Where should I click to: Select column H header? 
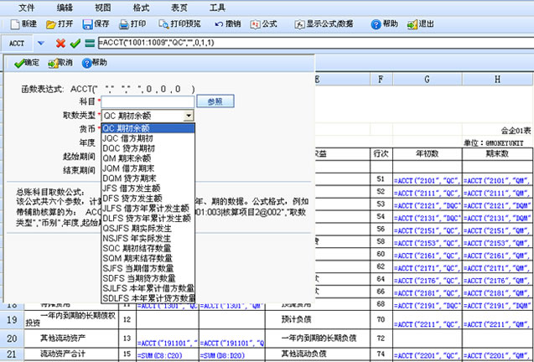498,80
